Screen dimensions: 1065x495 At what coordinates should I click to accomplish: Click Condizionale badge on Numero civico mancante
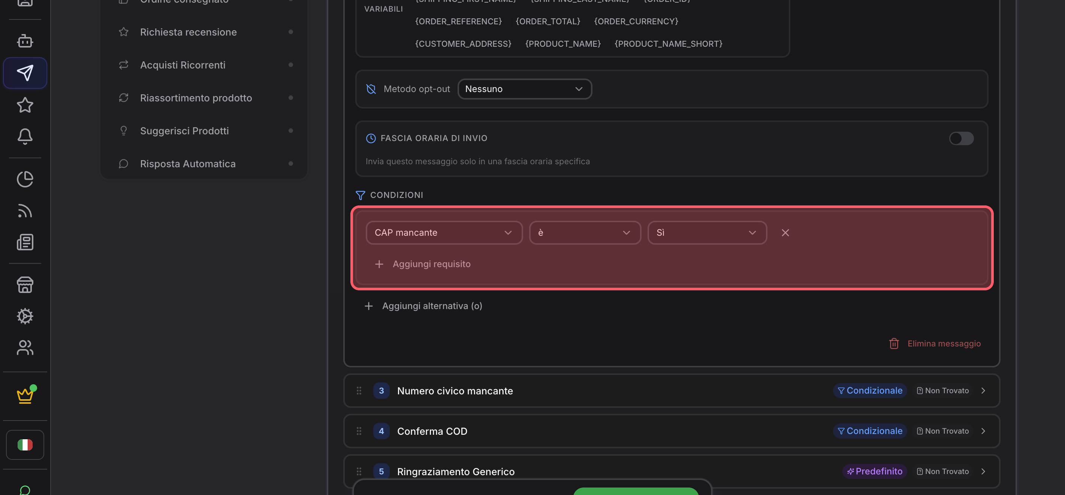coord(870,391)
